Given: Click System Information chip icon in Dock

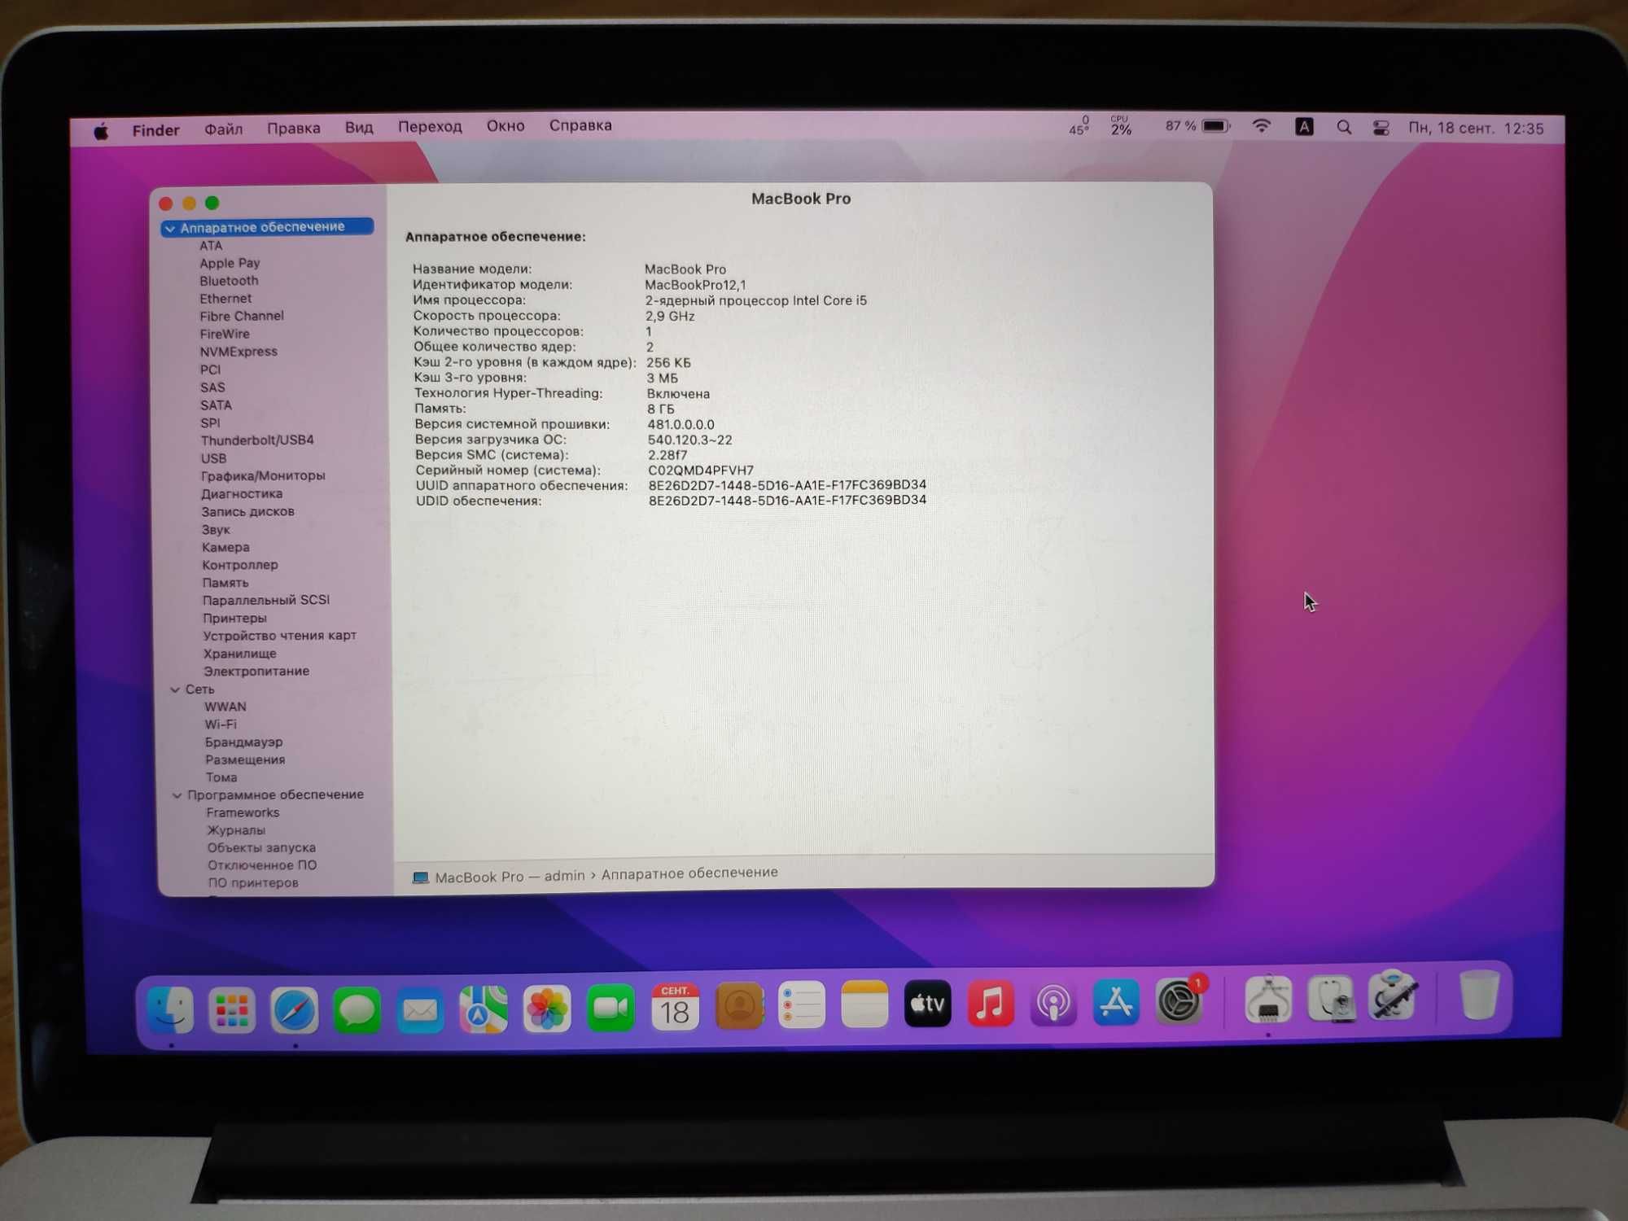Looking at the screenshot, I should click(x=1268, y=999).
